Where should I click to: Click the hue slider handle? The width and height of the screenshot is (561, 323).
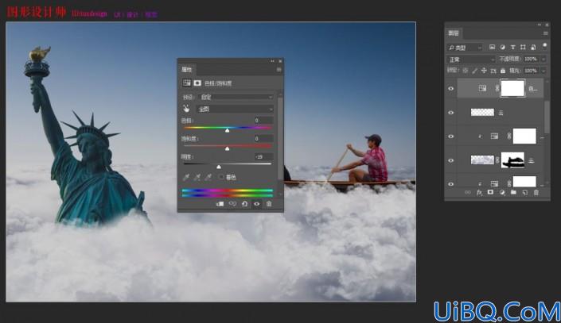(x=228, y=130)
